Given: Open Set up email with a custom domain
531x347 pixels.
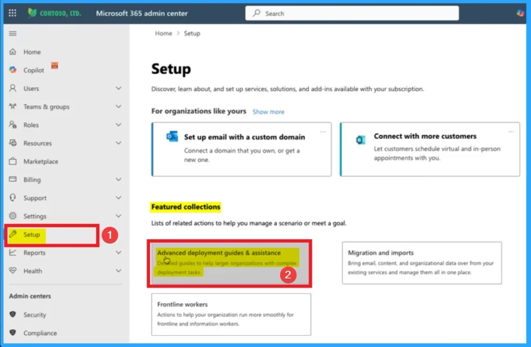Looking at the screenshot, I should point(242,149).
